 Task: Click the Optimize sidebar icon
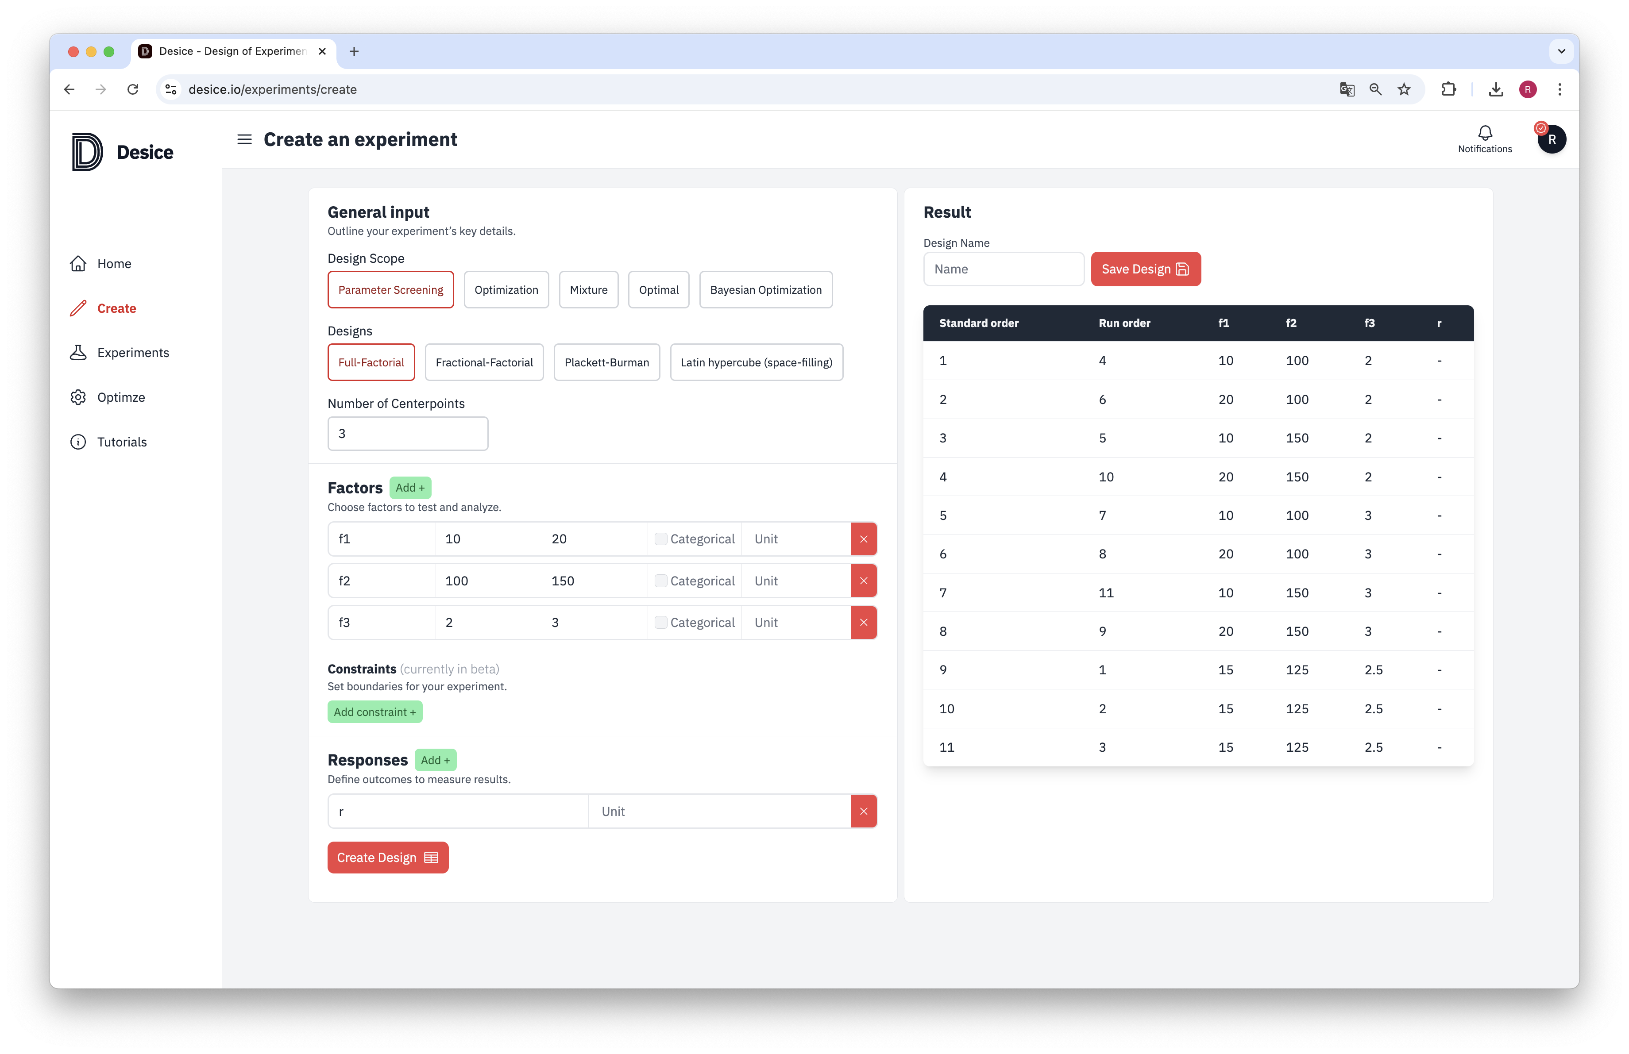point(80,396)
